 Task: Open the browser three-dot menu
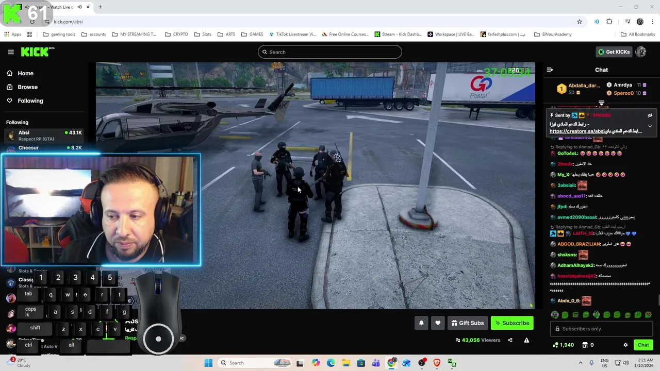pyautogui.click(x=652, y=22)
